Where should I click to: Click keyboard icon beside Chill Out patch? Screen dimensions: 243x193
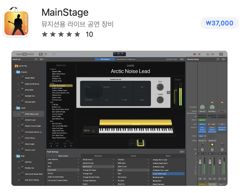click(22, 162)
